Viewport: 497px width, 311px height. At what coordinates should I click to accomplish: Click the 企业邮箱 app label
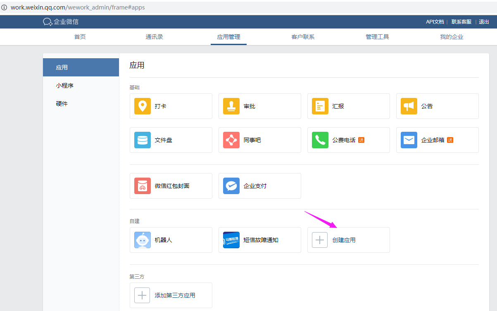(x=433, y=140)
